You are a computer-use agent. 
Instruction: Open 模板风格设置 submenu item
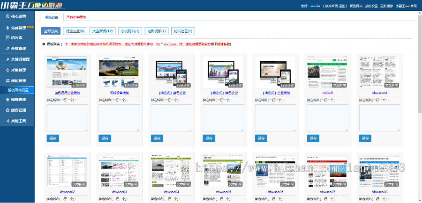[x=19, y=90]
